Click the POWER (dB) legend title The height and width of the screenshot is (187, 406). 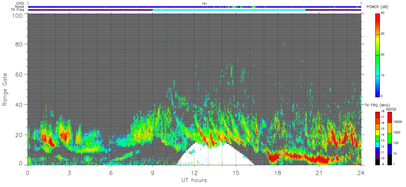377,7
